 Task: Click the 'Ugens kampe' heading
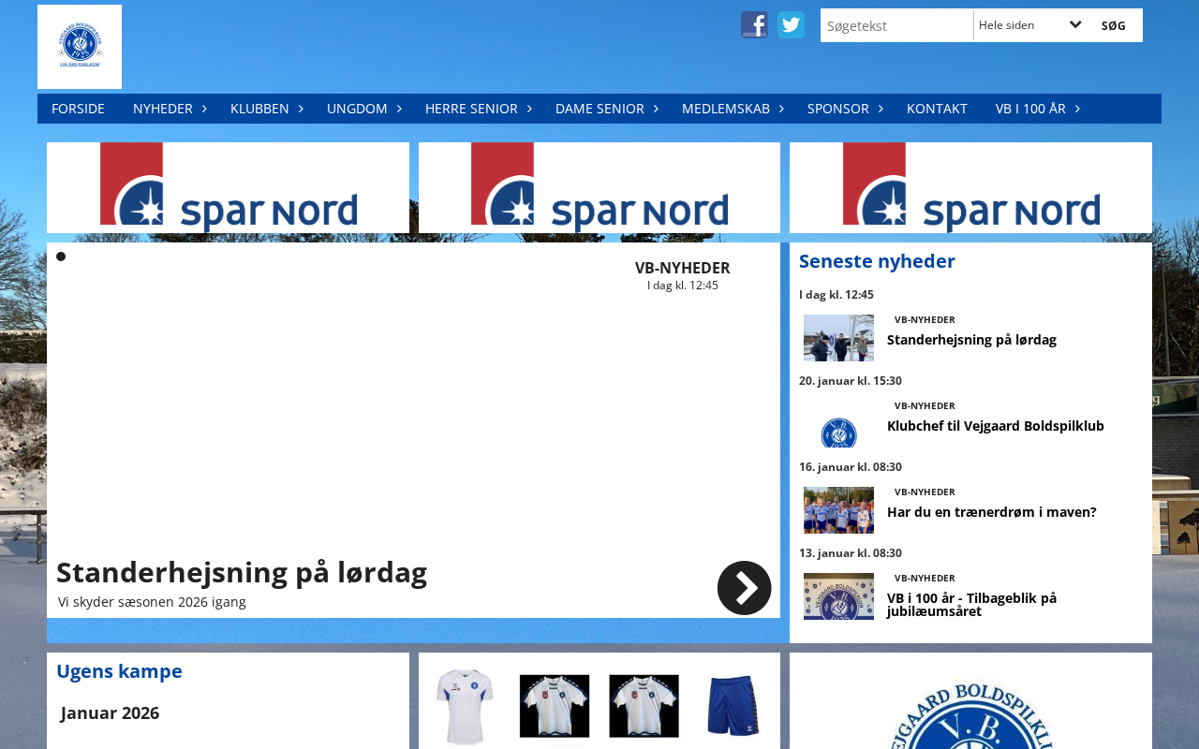tap(119, 671)
